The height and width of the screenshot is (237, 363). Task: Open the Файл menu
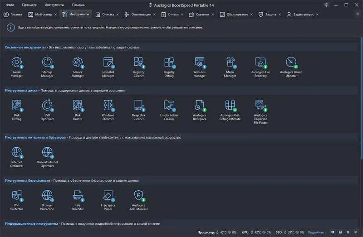click(x=10, y=5)
